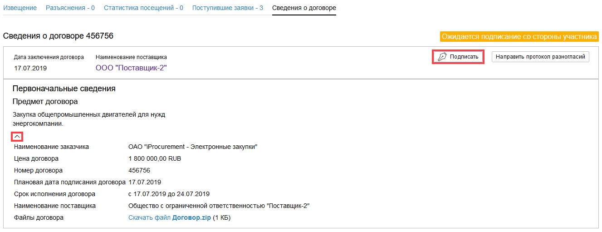Screen dimensions: 602x232
Task: Switch to Разъяснения - 0 tab
Action: pyautogui.click(x=70, y=8)
